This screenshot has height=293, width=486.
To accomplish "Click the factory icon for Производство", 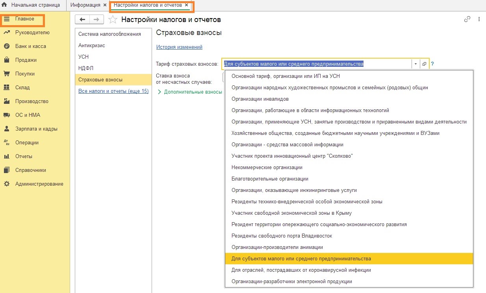I will [x=7, y=101].
